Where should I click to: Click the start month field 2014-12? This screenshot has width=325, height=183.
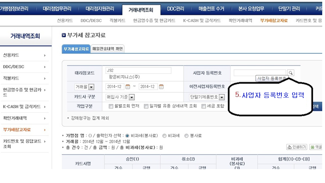(x=115, y=86)
